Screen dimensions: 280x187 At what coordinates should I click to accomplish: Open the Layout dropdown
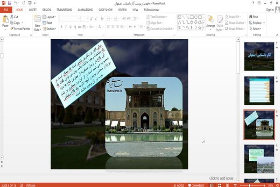[49, 17]
